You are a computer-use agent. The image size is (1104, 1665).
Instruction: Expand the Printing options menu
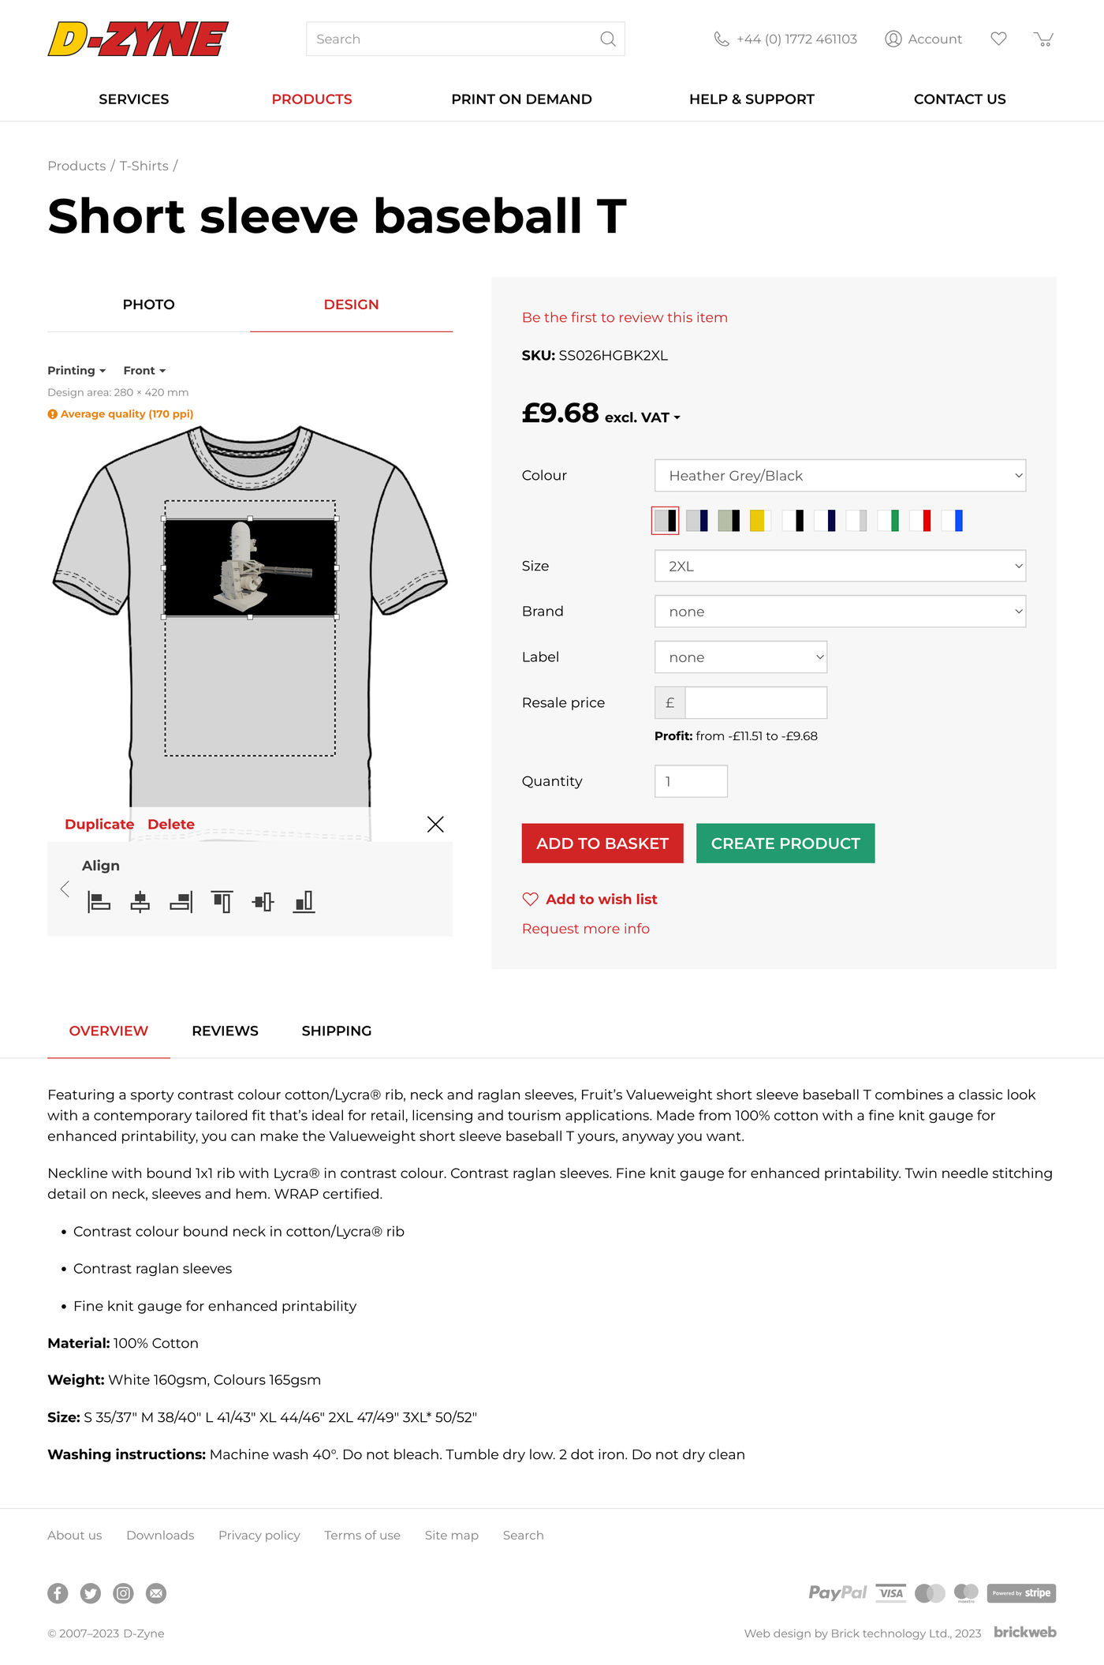[76, 370]
